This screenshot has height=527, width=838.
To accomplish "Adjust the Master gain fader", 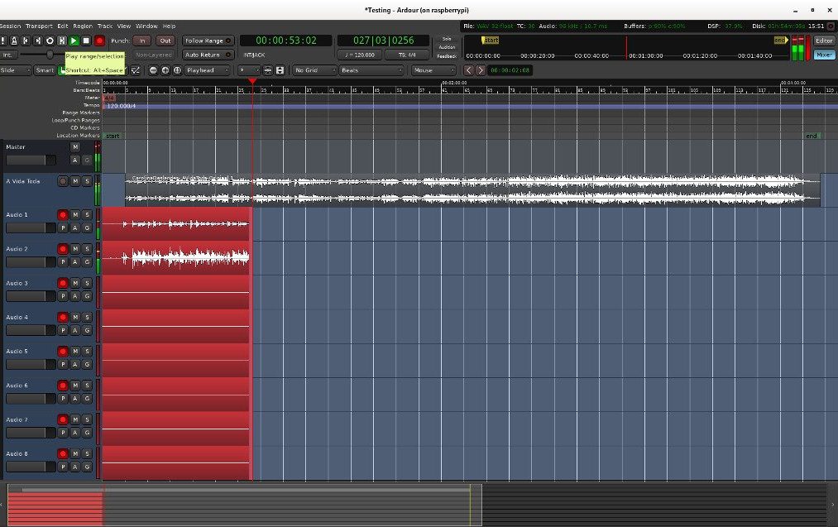I will (x=31, y=160).
